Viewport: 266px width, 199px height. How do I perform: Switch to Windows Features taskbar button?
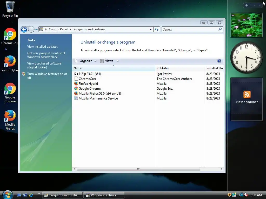pyautogui.click(x=104, y=195)
